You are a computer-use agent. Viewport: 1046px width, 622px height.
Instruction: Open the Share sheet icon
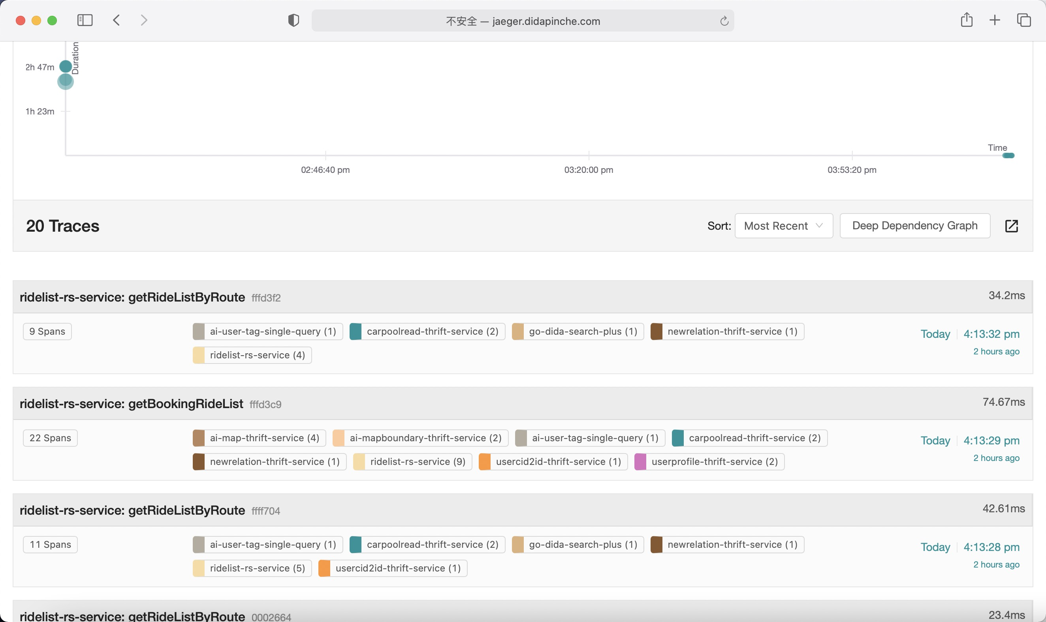coord(967,20)
